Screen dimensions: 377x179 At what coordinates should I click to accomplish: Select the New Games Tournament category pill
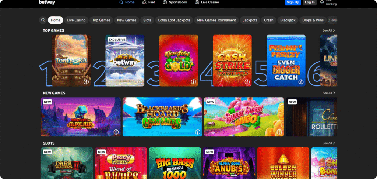(216, 20)
